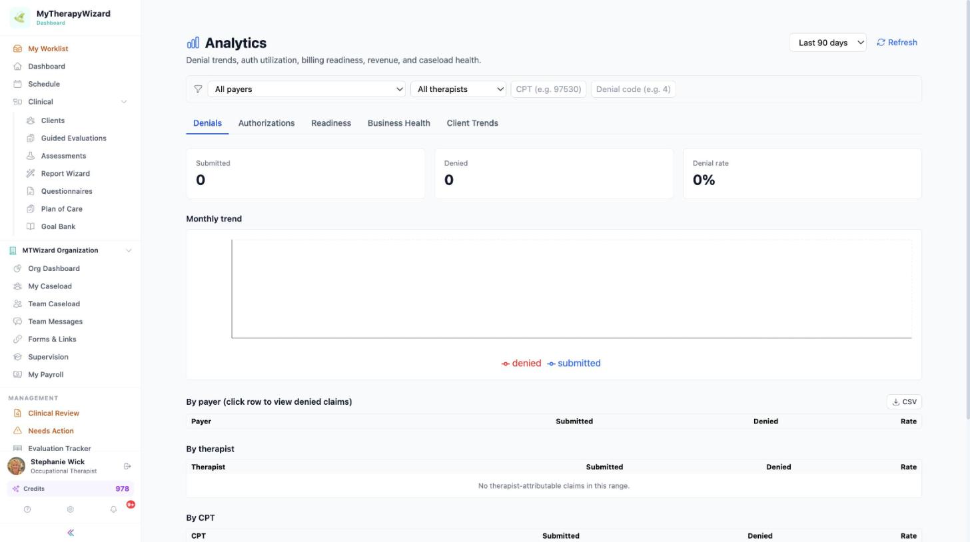Click the My Payroll icon
The height and width of the screenshot is (542, 970).
click(x=17, y=374)
